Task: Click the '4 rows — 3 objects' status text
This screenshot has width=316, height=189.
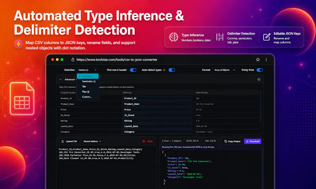Action: 171,141
